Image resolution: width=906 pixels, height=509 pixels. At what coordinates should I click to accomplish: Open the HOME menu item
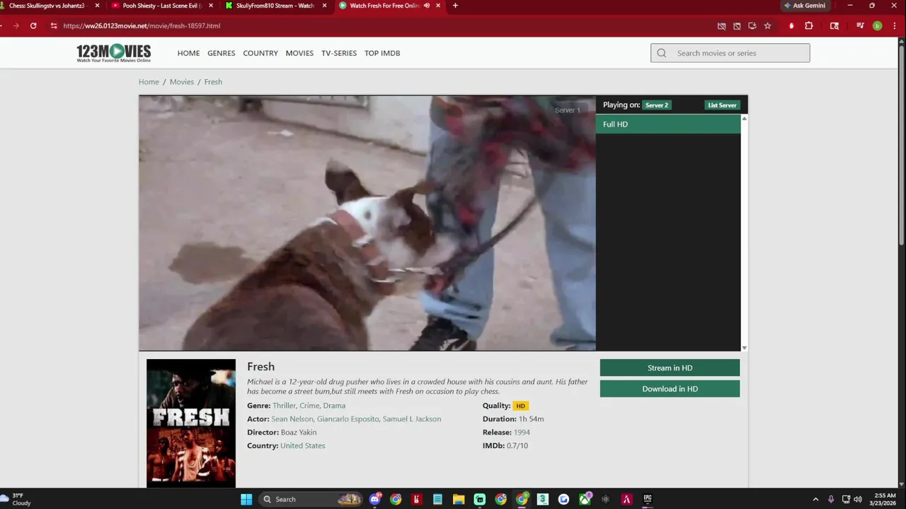tap(188, 53)
